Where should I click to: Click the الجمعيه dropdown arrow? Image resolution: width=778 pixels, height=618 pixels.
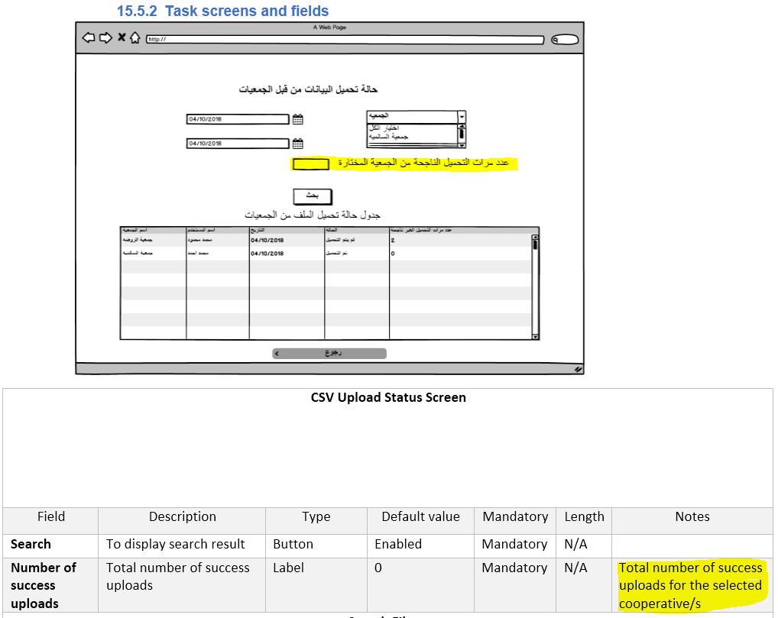pos(462,117)
